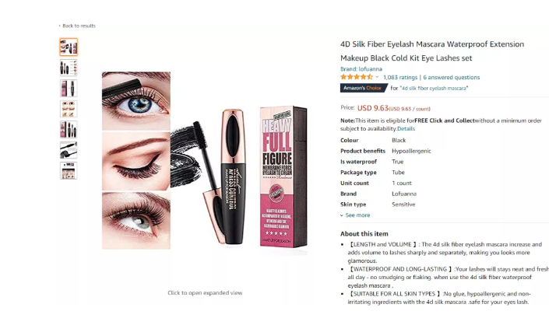Expand ratings dropdown arrow beside stars
Viewport: 549px width, 325px height.
point(377,77)
